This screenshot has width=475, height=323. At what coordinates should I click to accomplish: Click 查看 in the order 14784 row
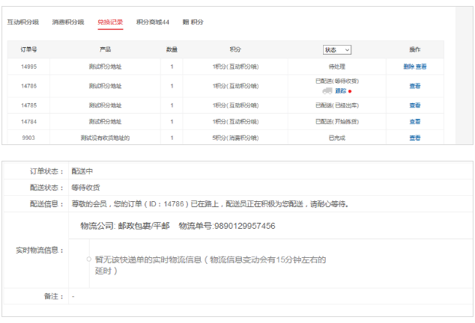pos(415,121)
